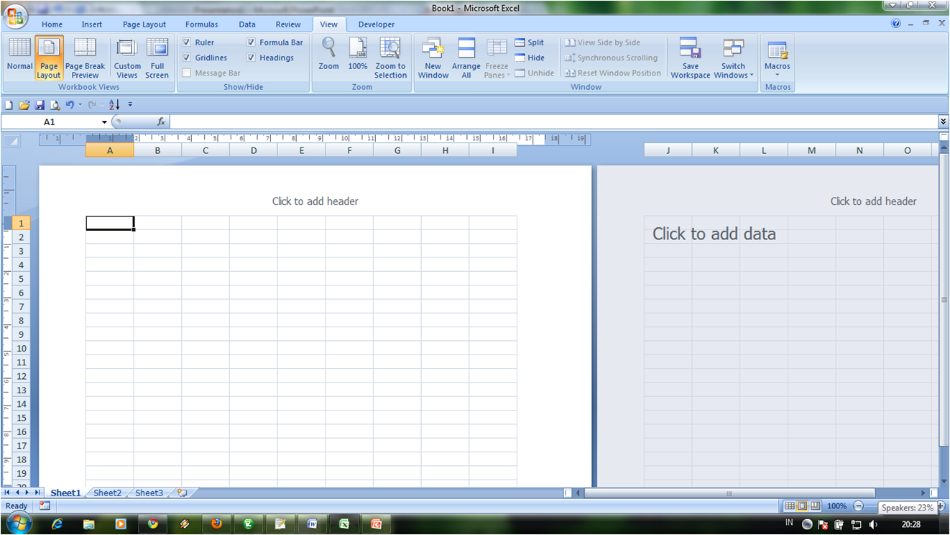Uncheck the Gridlines checkbox

tap(187, 58)
